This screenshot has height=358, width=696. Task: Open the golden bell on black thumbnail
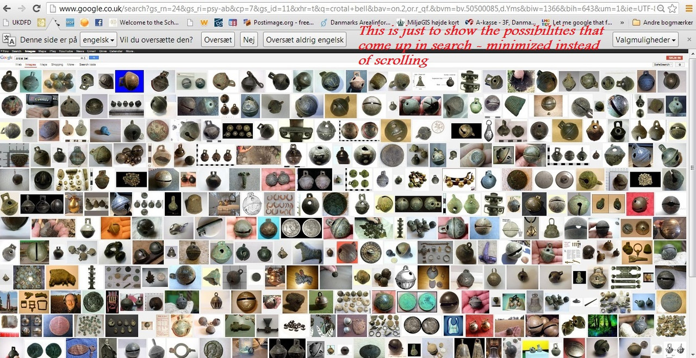467,130
